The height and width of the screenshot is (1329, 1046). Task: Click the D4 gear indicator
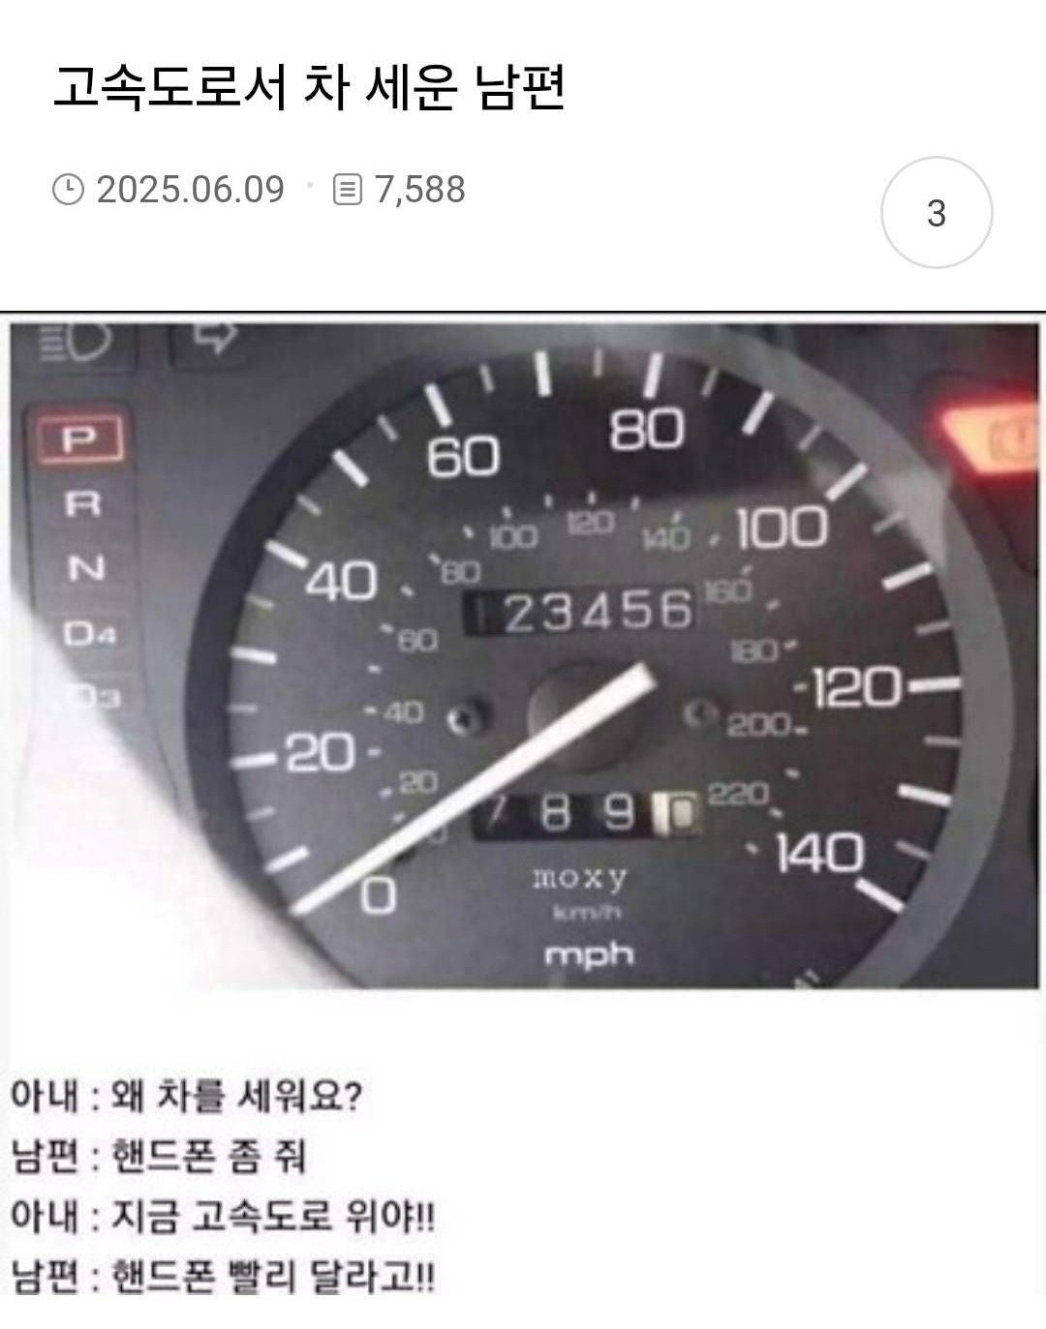pos(90,634)
